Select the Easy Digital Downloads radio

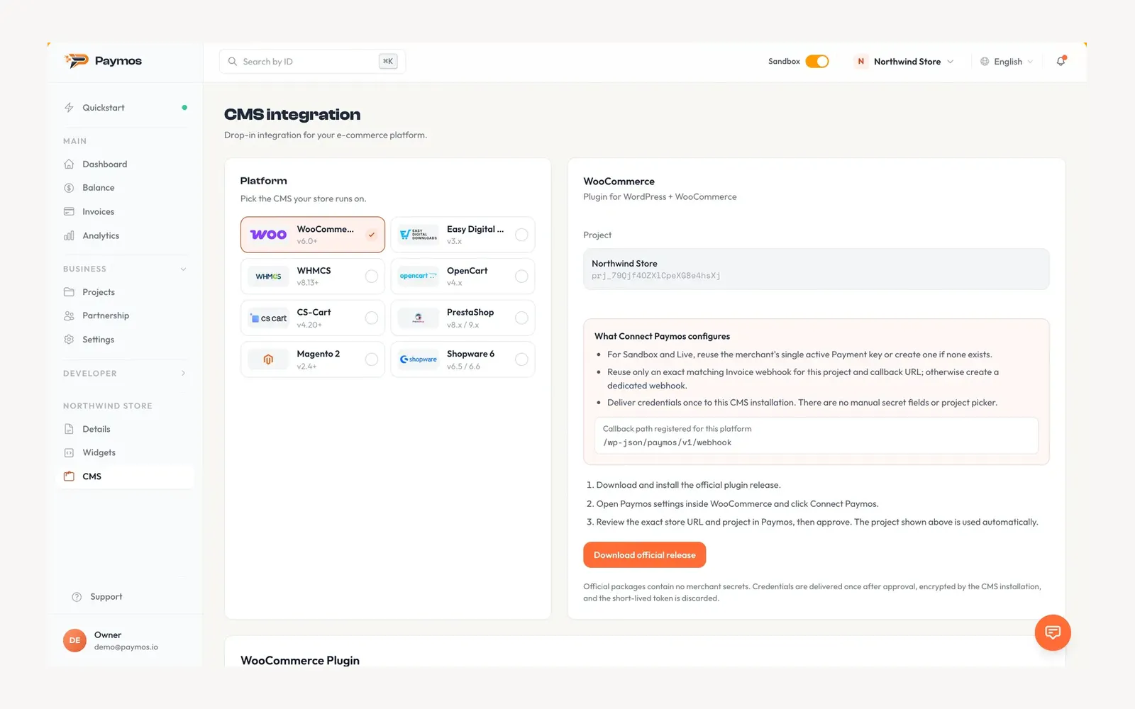pos(521,235)
